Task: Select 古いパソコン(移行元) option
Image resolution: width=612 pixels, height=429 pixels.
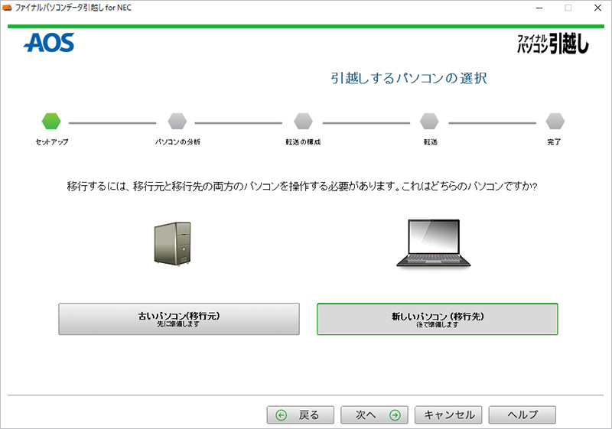Action: click(179, 319)
